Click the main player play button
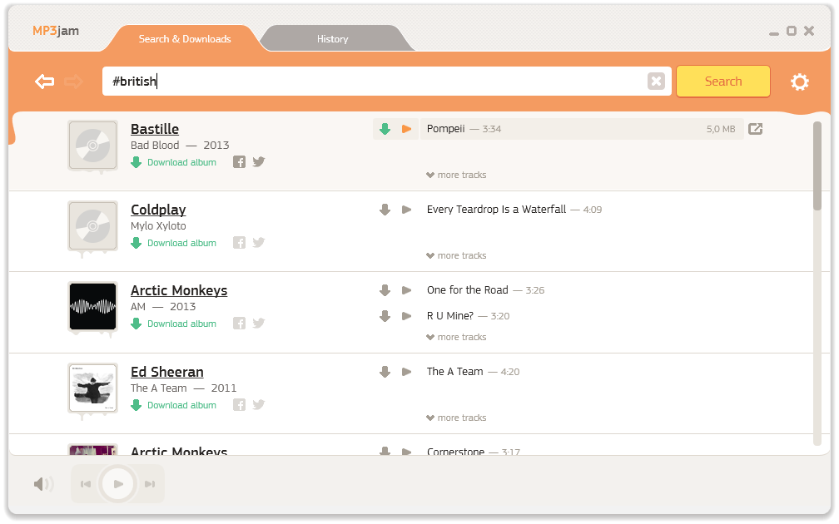The height and width of the screenshot is (524, 839). pyautogui.click(x=117, y=484)
